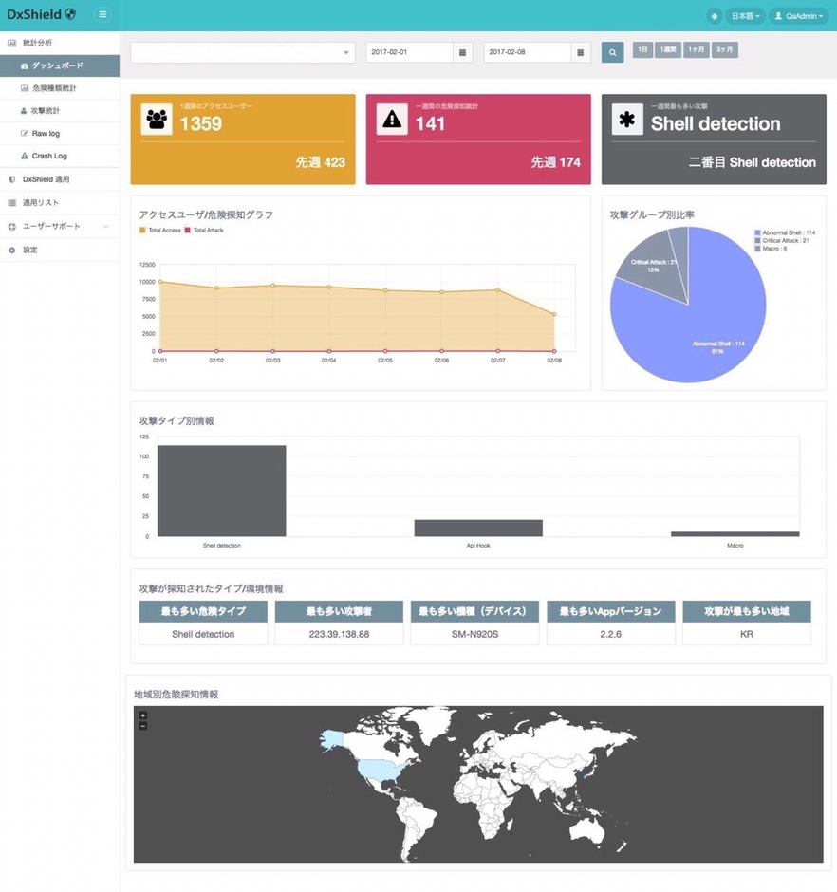837x892 pixels.
Task: Click the 3ヶ月 range button
Action: (x=725, y=49)
